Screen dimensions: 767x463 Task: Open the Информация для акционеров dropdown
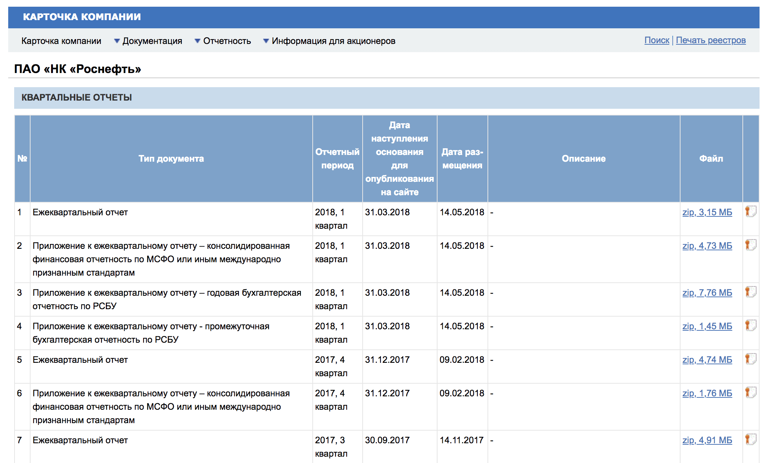[x=329, y=41]
